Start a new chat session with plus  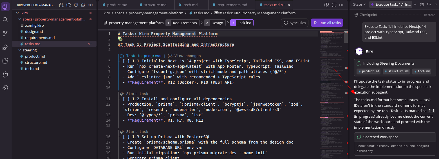coord(415,4)
